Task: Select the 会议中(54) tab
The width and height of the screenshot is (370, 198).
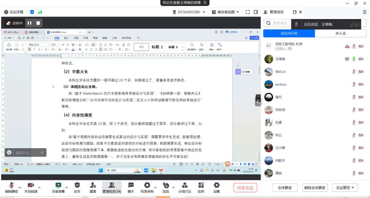Action: tap(289, 33)
